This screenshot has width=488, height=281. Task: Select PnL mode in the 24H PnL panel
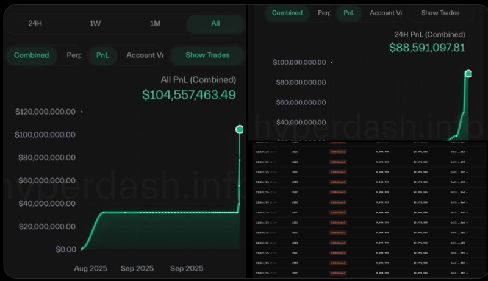(348, 13)
